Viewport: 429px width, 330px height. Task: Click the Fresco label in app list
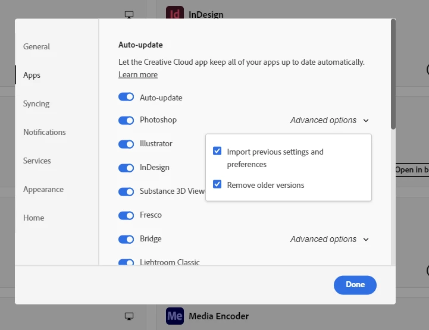pos(151,215)
